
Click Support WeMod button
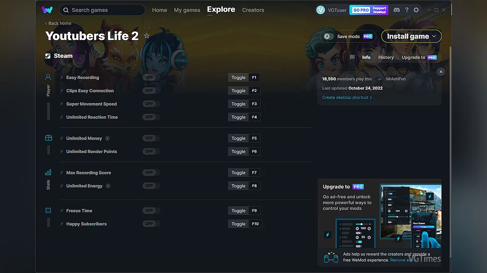[379, 10]
